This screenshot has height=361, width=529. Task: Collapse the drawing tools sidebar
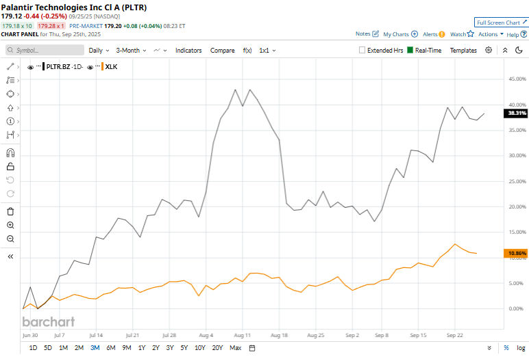pos(10,256)
